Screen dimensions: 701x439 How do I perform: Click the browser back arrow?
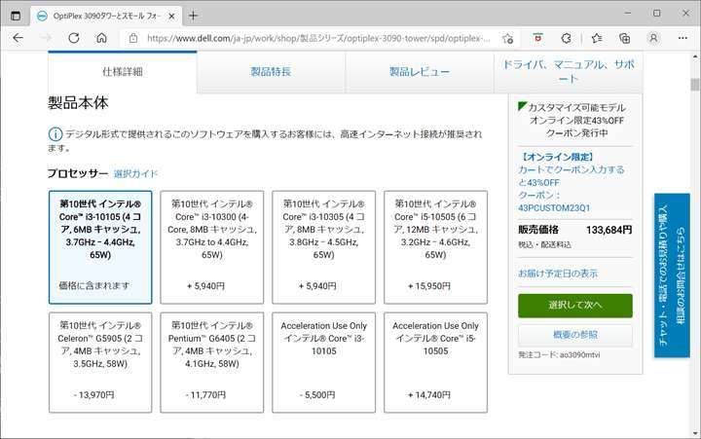18,38
